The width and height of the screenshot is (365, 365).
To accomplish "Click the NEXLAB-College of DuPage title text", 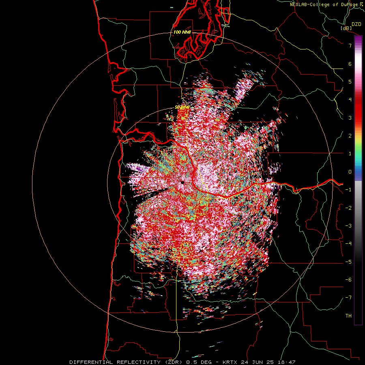I will [326, 4].
